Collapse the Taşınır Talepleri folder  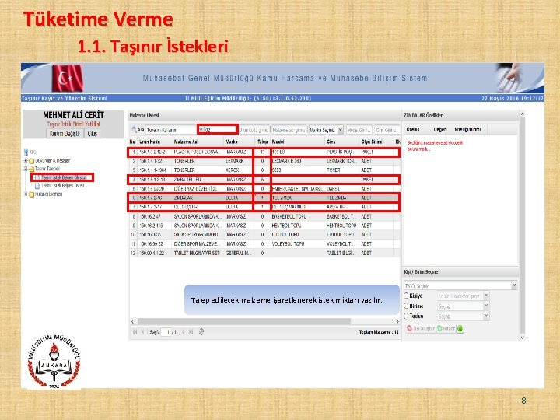coord(26,169)
